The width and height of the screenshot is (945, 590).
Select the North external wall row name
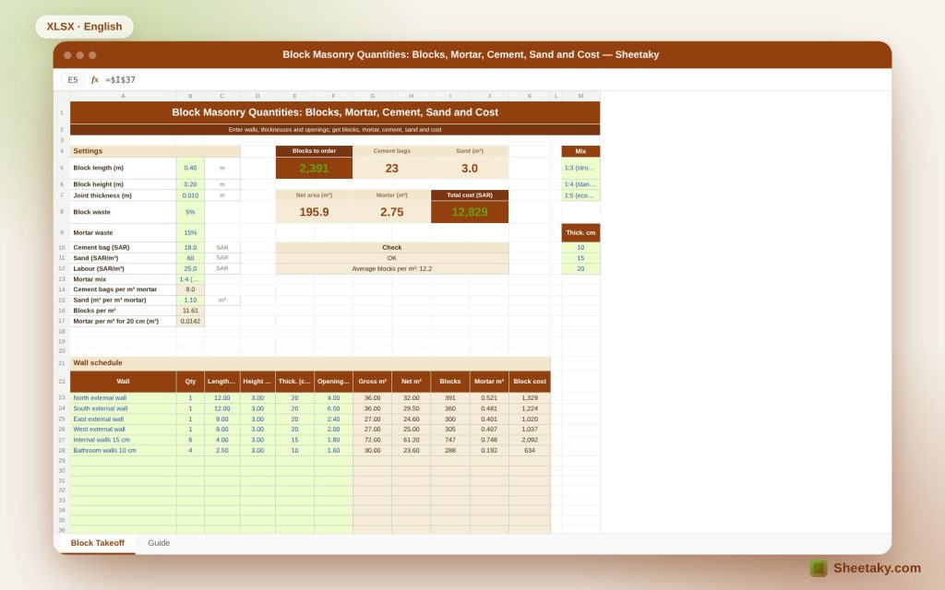123,398
